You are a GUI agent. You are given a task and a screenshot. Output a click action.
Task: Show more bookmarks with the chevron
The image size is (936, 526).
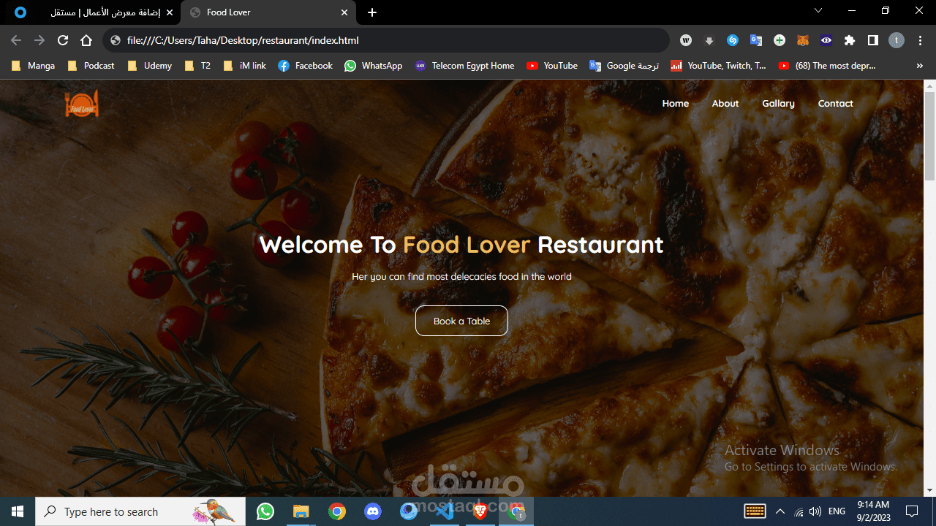coord(920,66)
